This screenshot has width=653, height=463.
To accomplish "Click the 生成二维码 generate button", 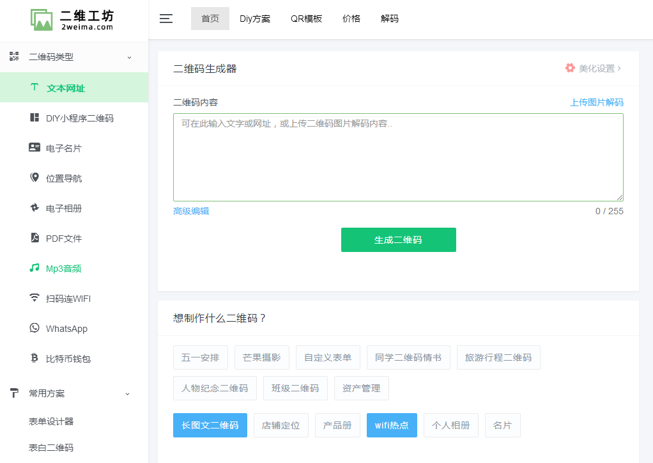I will (x=398, y=240).
